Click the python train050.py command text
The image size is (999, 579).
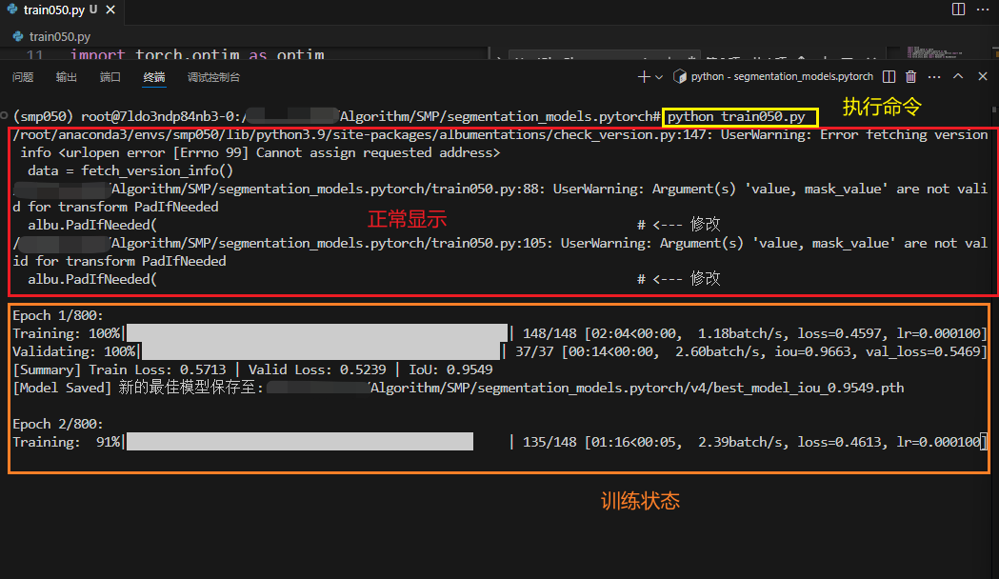pyautogui.click(x=736, y=116)
